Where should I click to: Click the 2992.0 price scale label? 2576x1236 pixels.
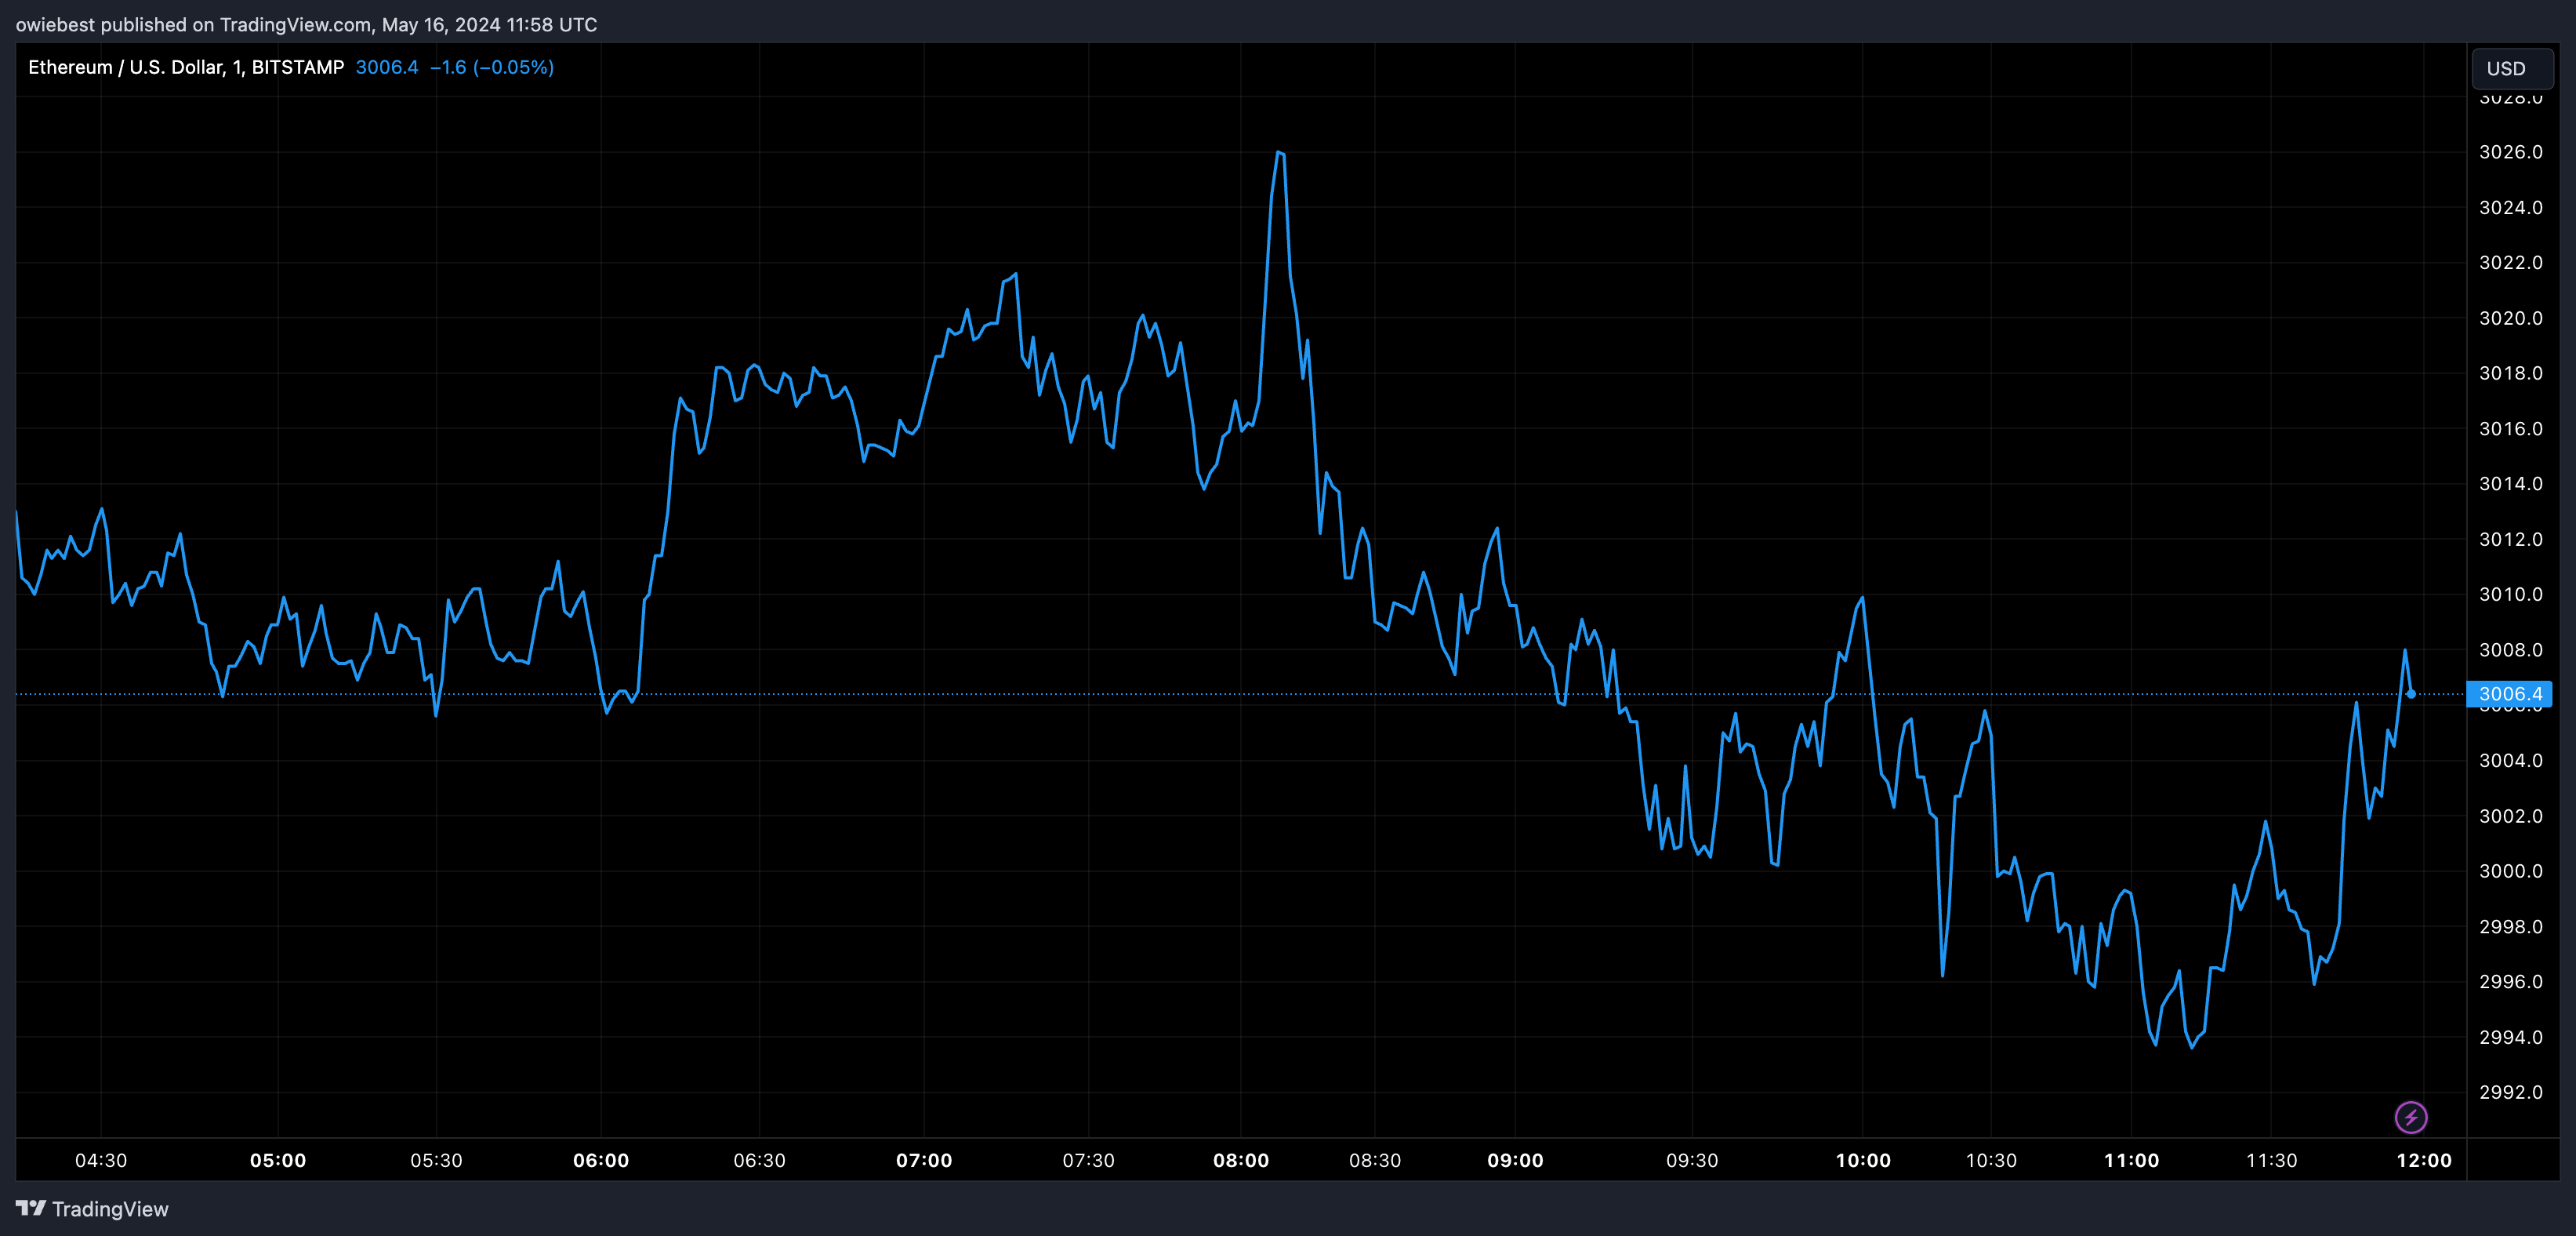click(x=2510, y=1092)
